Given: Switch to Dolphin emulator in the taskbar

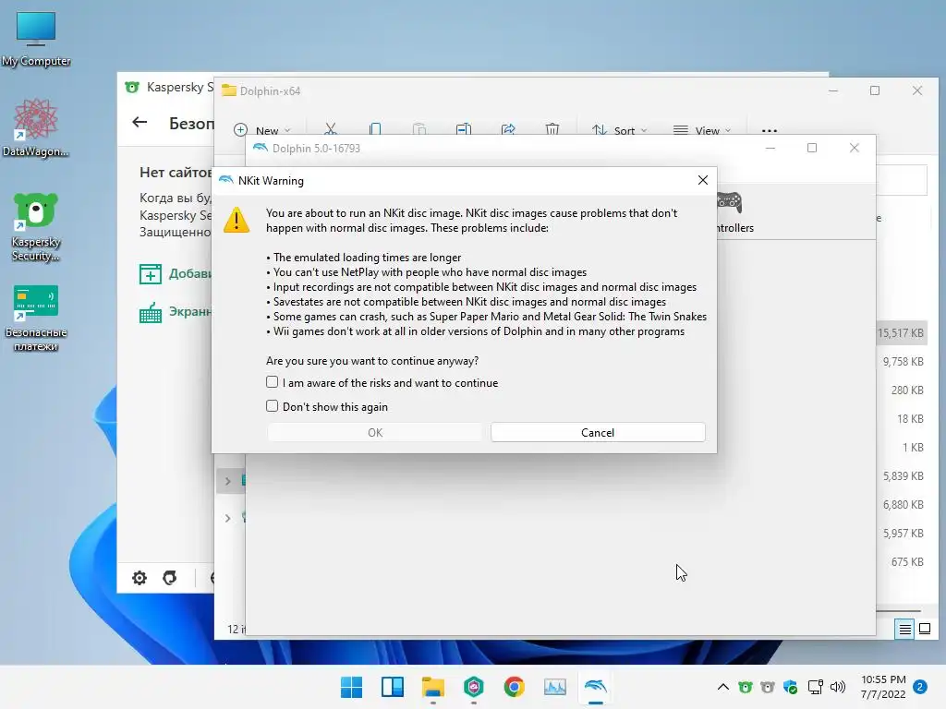Looking at the screenshot, I should (x=596, y=687).
